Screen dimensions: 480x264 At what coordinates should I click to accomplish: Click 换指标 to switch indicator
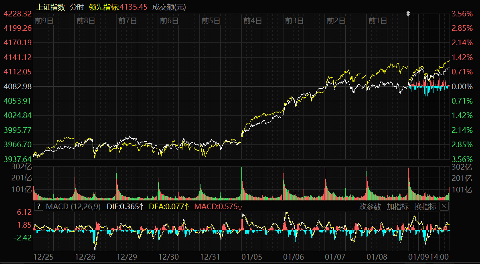point(425,207)
